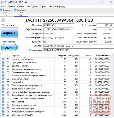Select the Часы работы attribute text
The width and height of the screenshot is (114, 118).
coord(18,82)
